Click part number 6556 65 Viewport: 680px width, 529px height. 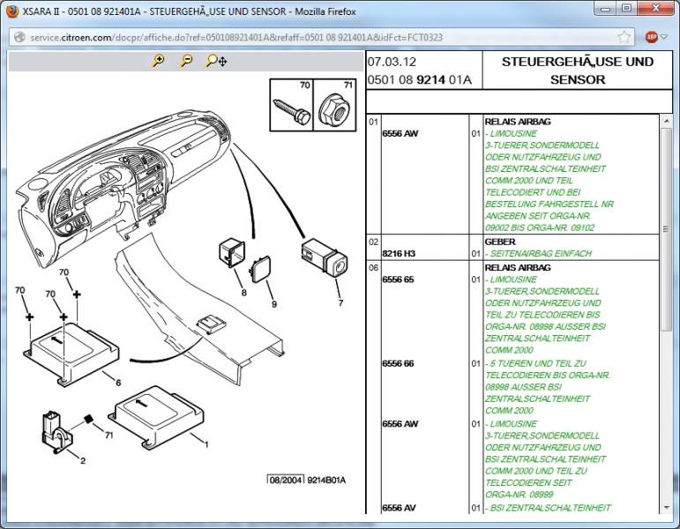tap(398, 279)
